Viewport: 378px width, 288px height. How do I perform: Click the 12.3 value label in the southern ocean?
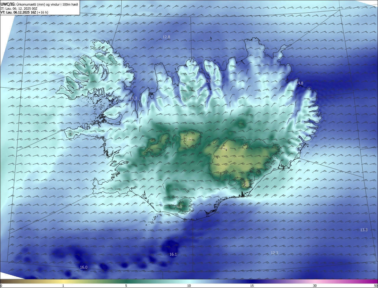tap(274, 253)
